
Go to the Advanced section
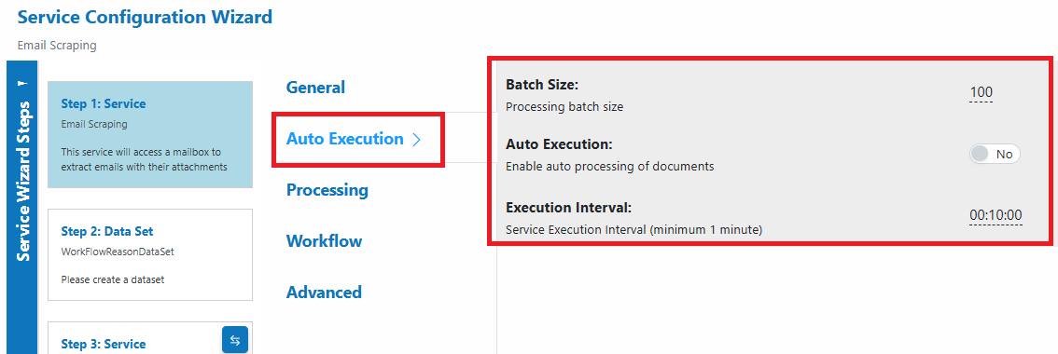pyautogui.click(x=324, y=292)
